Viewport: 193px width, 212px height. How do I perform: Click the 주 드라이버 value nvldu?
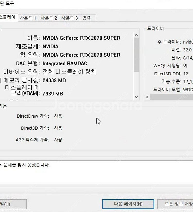[188, 42]
